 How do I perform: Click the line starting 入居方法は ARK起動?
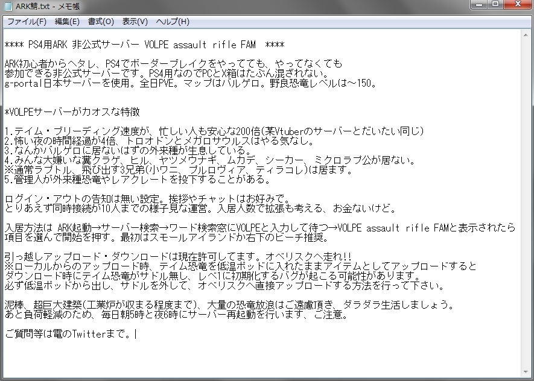coord(260,228)
